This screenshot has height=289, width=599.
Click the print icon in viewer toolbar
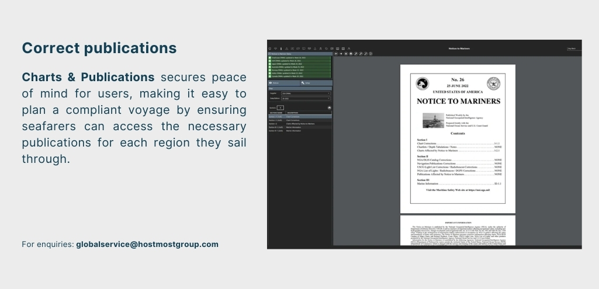[346, 53]
